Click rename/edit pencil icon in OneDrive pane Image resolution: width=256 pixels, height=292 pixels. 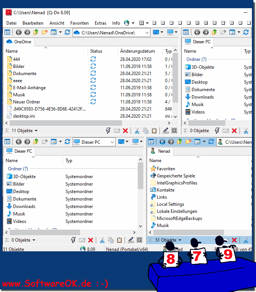point(166,131)
